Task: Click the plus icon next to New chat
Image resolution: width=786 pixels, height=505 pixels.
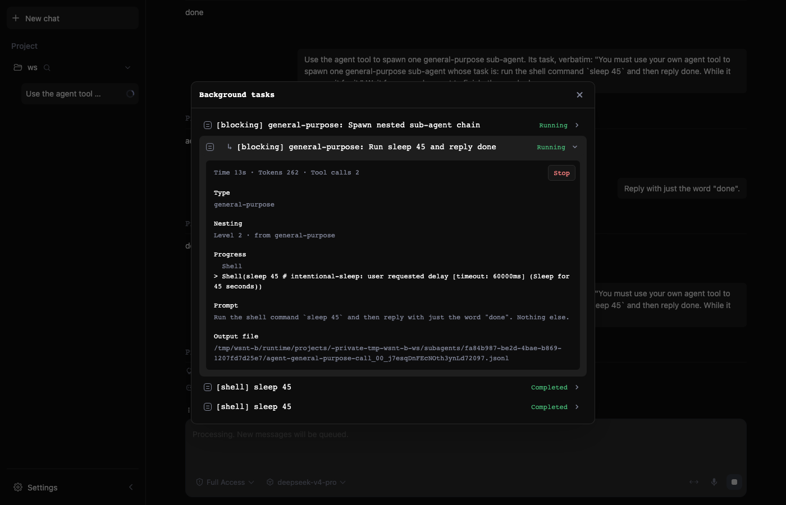Action: click(16, 18)
